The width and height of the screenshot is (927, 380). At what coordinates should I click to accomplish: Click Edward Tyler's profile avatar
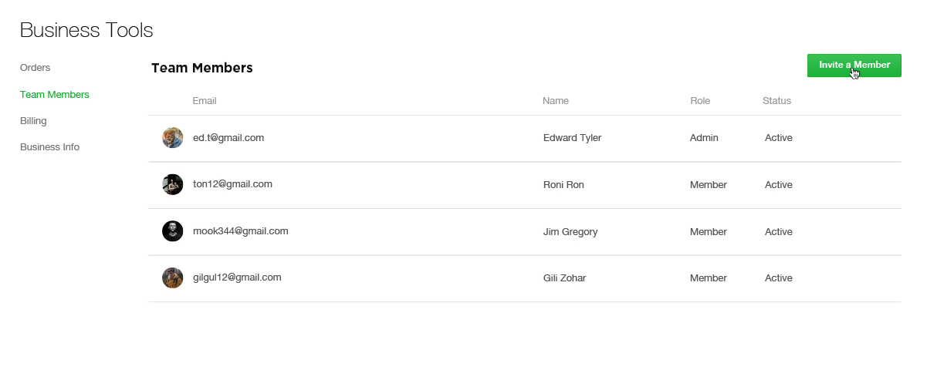point(172,138)
